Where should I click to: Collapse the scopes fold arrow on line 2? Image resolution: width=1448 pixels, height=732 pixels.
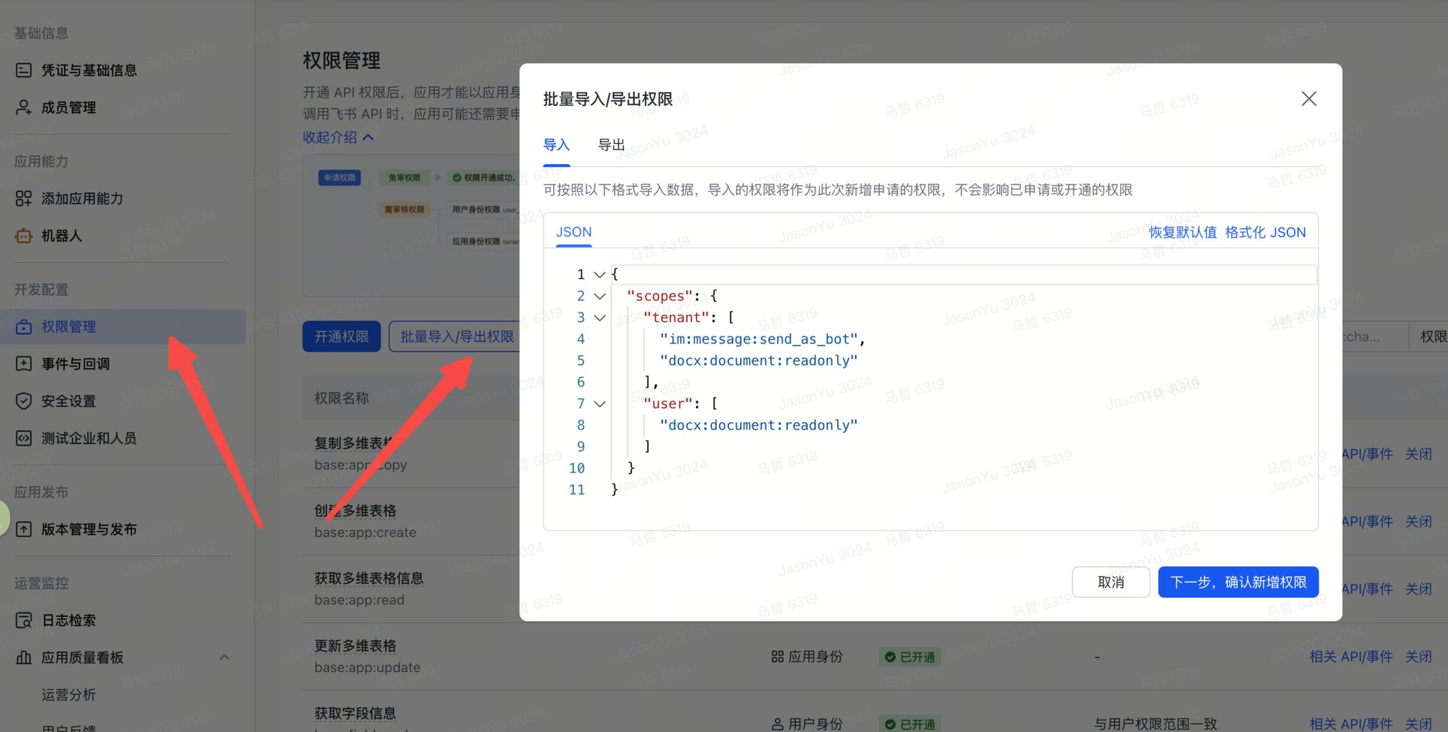600,296
